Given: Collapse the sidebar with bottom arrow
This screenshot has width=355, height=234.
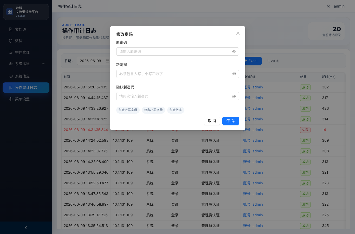Looking at the screenshot, I should [x=26, y=228].
